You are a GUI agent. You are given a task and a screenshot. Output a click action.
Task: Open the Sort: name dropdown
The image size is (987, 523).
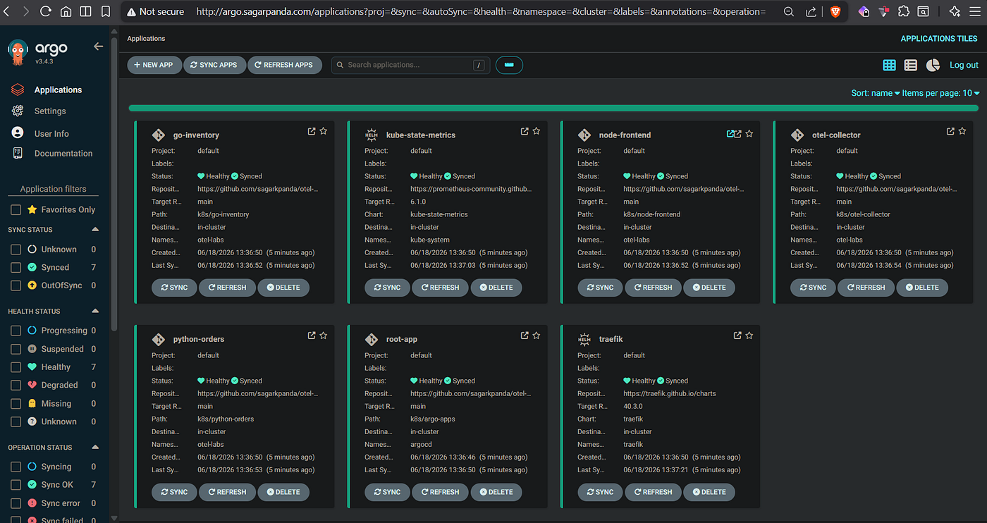coord(876,93)
